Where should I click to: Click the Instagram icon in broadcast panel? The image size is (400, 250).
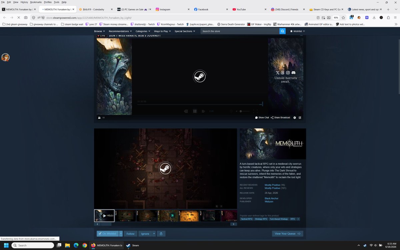(x=288, y=73)
